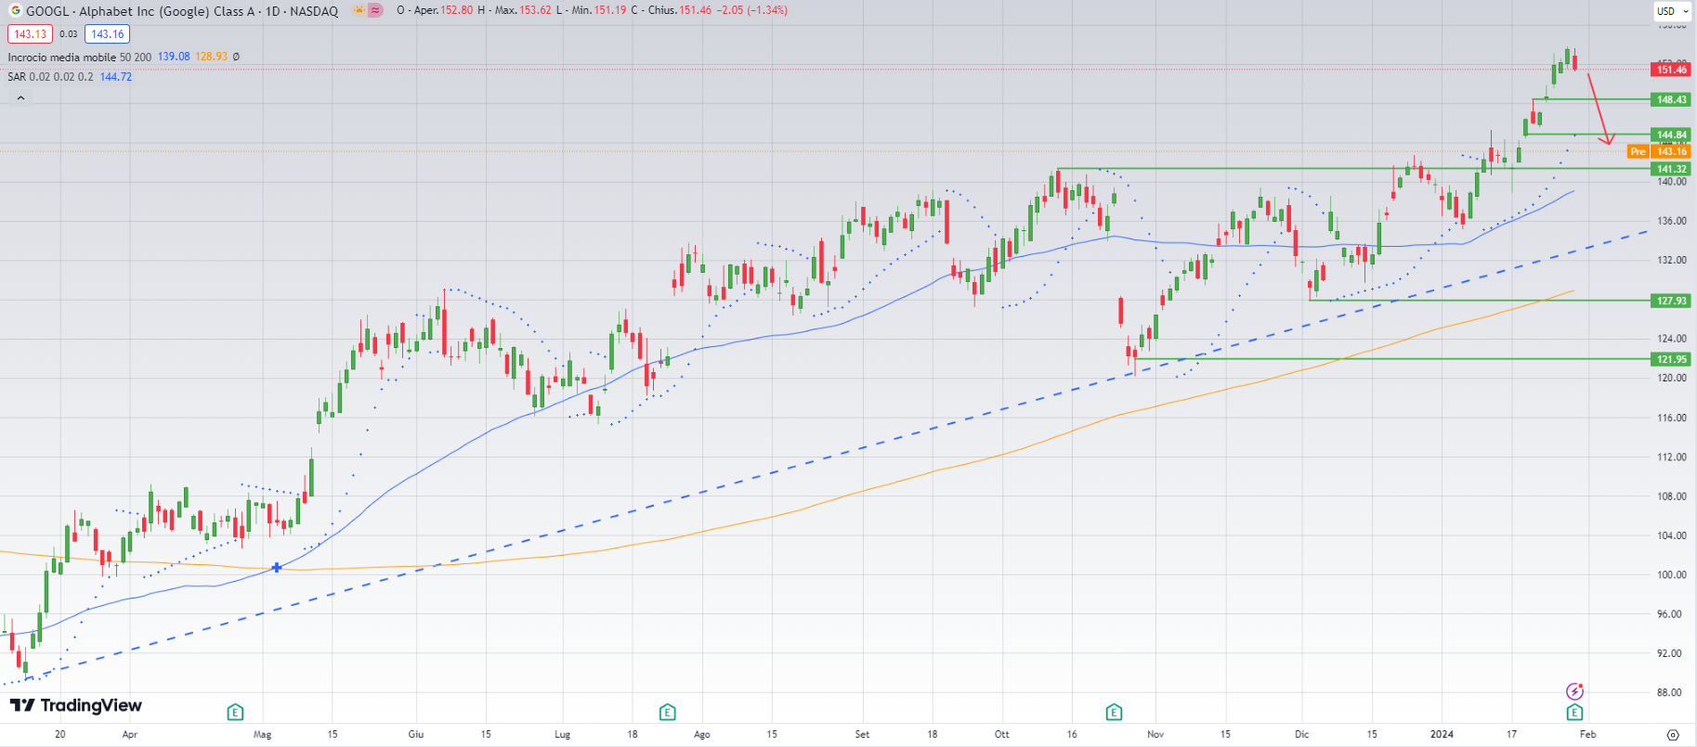Click the opening price value 152.80
Screen dimensions: 1697x747
pyautogui.click(x=457, y=10)
